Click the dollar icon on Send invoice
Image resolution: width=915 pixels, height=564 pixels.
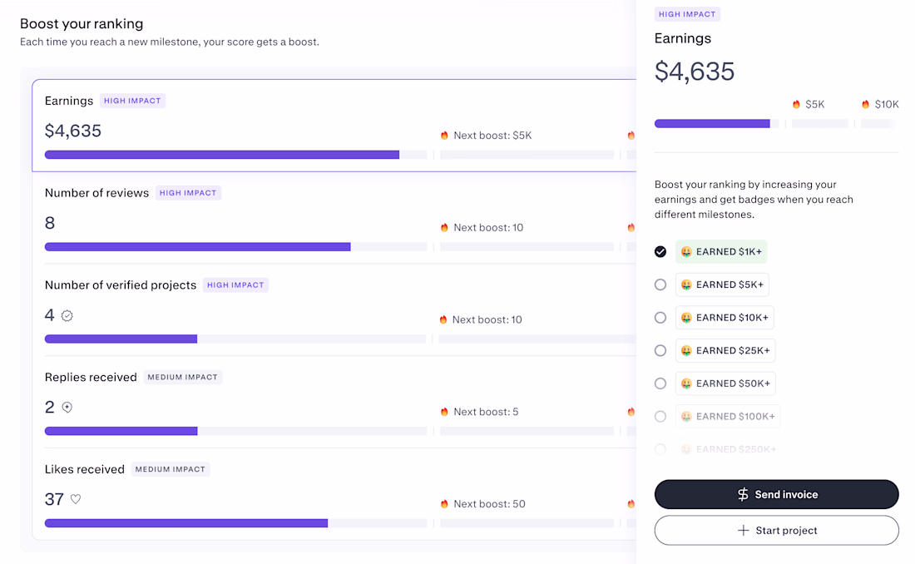743,494
